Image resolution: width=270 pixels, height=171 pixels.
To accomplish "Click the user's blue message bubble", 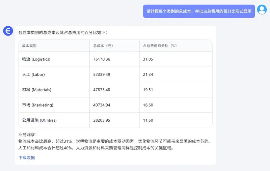I will pyautogui.click(x=199, y=11).
